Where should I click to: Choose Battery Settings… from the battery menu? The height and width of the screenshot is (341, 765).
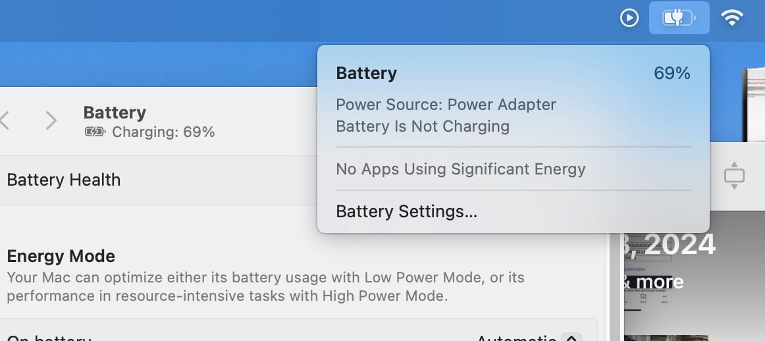(x=406, y=211)
